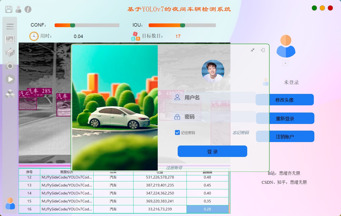341x216 pixels.
Task: Click the 画面标识 column header
Action: 67,172
